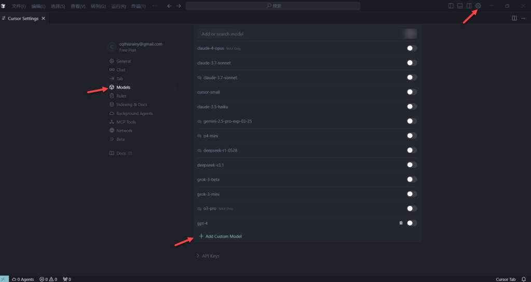Expand the API Keys section
531x282 pixels.
[x=208, y=256]
